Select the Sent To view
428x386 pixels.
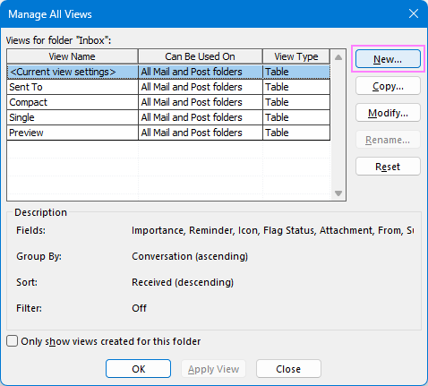coord(168,87)
